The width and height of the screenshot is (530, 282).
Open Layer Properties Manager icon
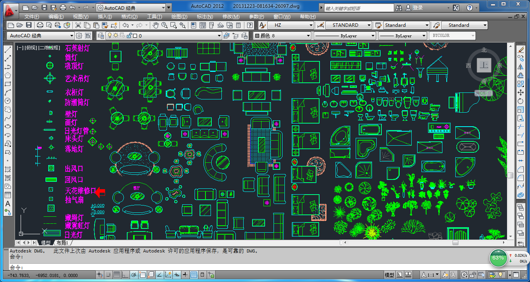point(101,36)
